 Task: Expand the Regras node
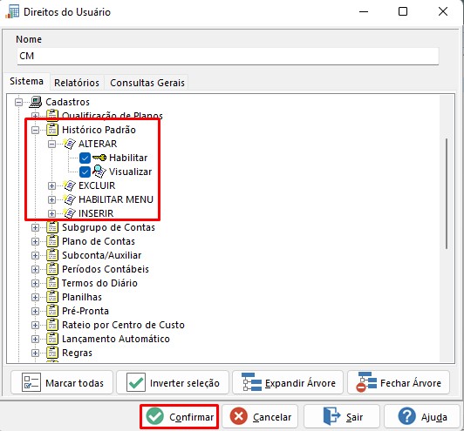pos(35,353)
